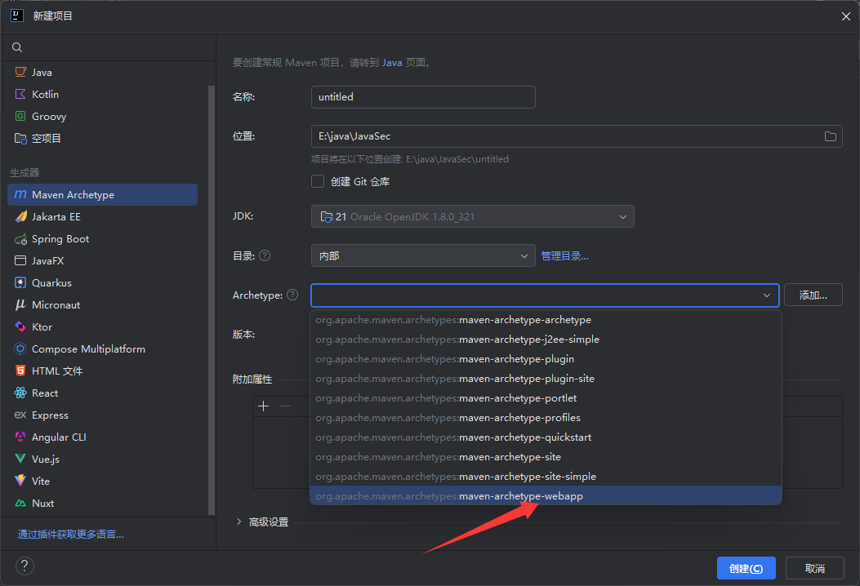Click the 添加... add archetype button
The height and width of the screenshot is (586, 860).
[813, 295]
